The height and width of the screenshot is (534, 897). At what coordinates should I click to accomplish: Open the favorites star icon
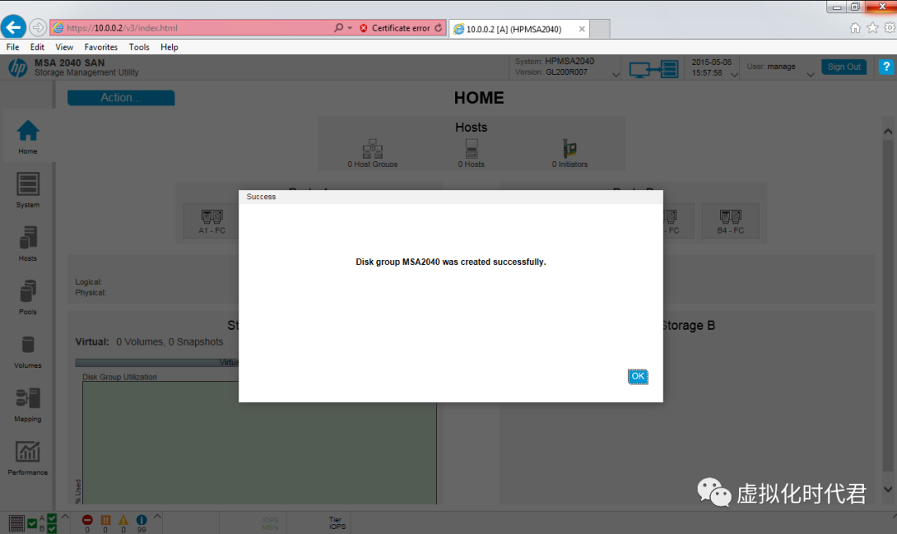pyautogui.click(x=872, y=28)
